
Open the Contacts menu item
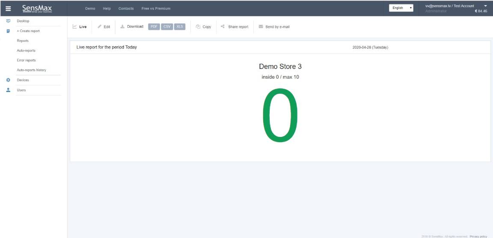[x=126, y=9]
